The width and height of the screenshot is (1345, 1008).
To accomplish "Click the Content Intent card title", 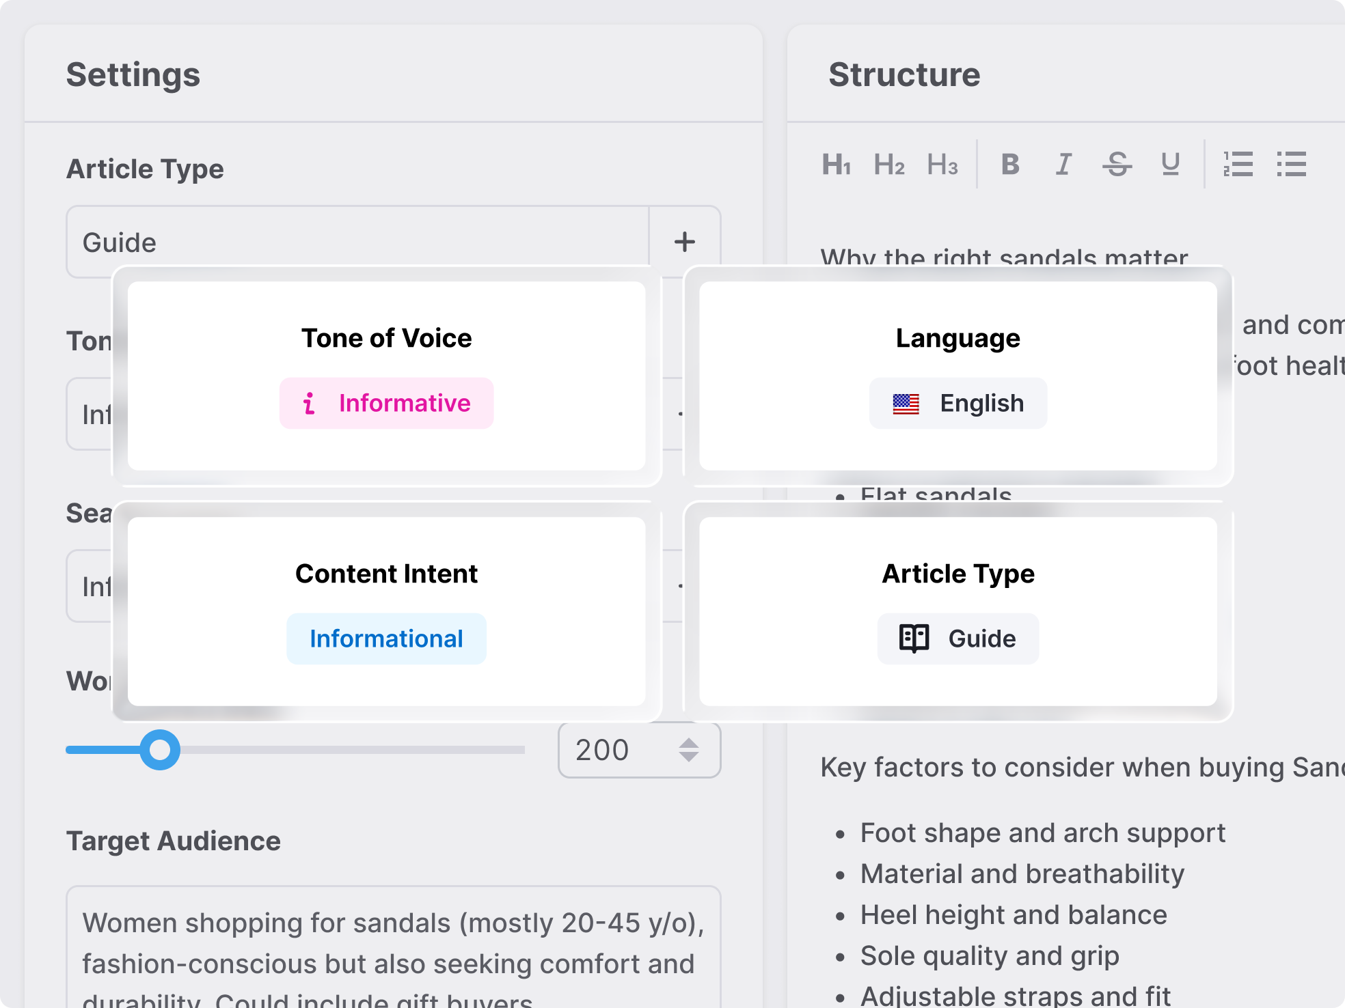I will 386,574.
